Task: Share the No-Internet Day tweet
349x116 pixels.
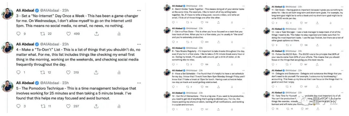Action: [x=97, y=34]
